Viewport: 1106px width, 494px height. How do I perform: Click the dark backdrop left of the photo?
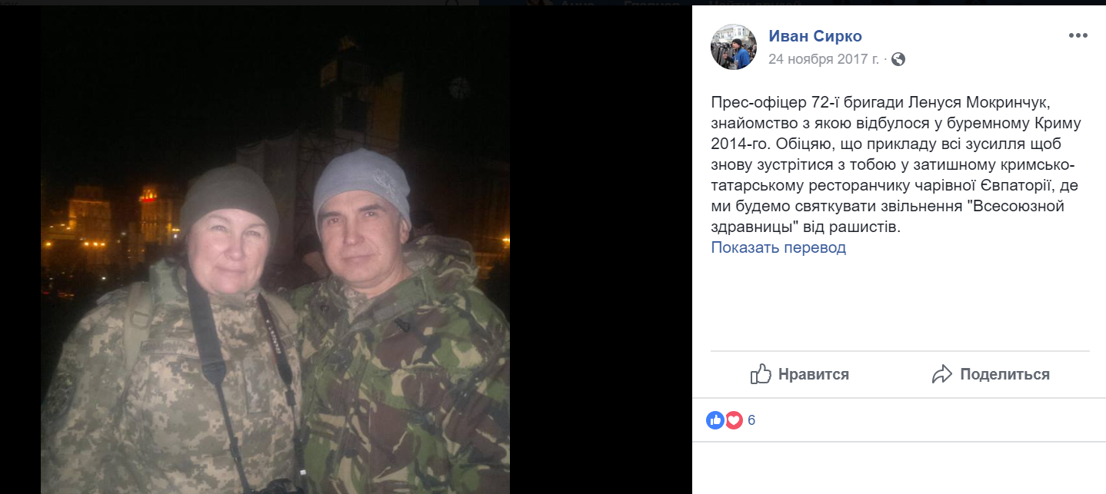click(20, 250)
